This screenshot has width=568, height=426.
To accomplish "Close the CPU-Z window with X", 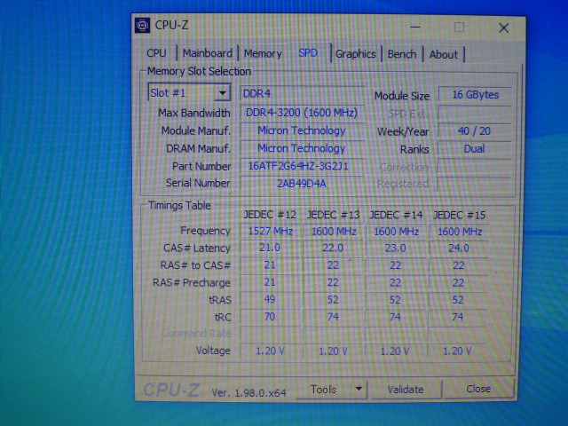I will (503, 28).
